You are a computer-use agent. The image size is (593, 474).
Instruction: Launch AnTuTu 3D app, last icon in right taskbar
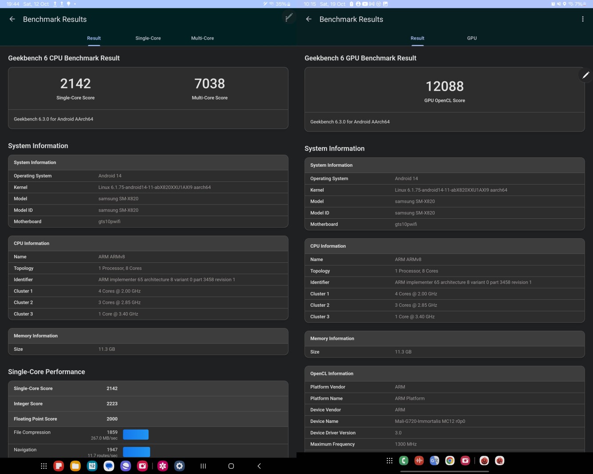point(500,461)
